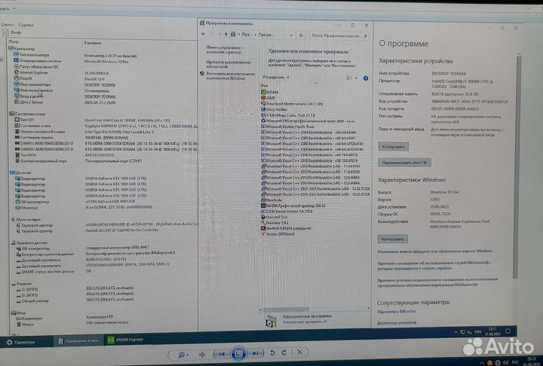Click Отчёт label in the AIDA64 window
543x366 pixels.
click(x=16, y=32)
